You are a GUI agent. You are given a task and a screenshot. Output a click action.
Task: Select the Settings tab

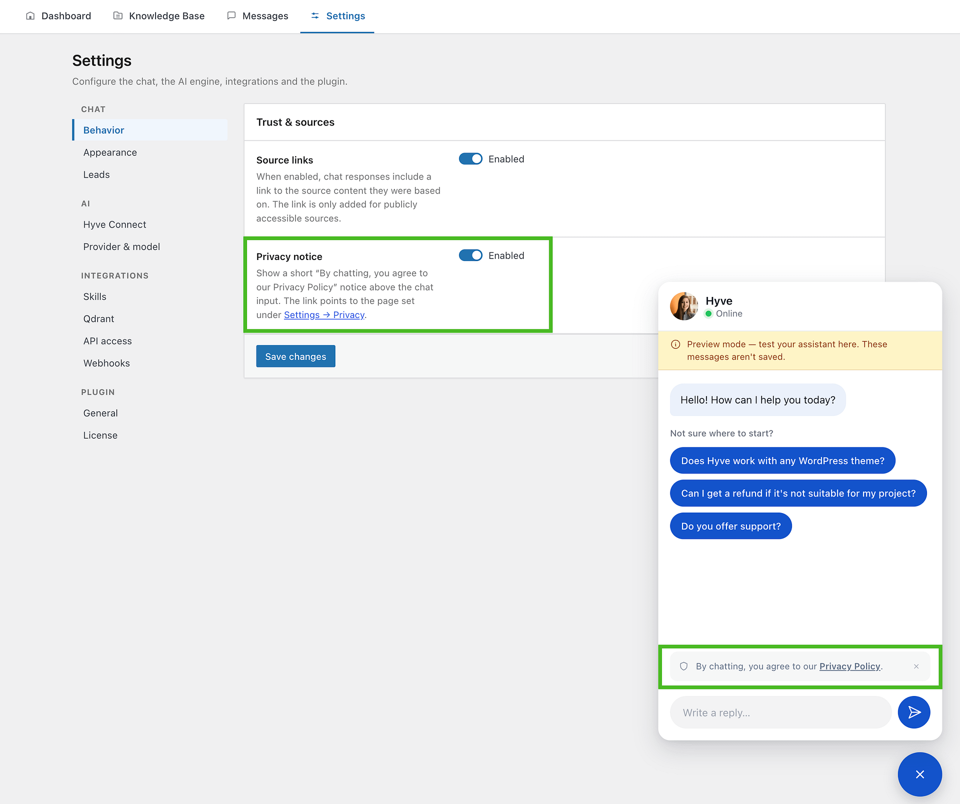pos(337,16)
